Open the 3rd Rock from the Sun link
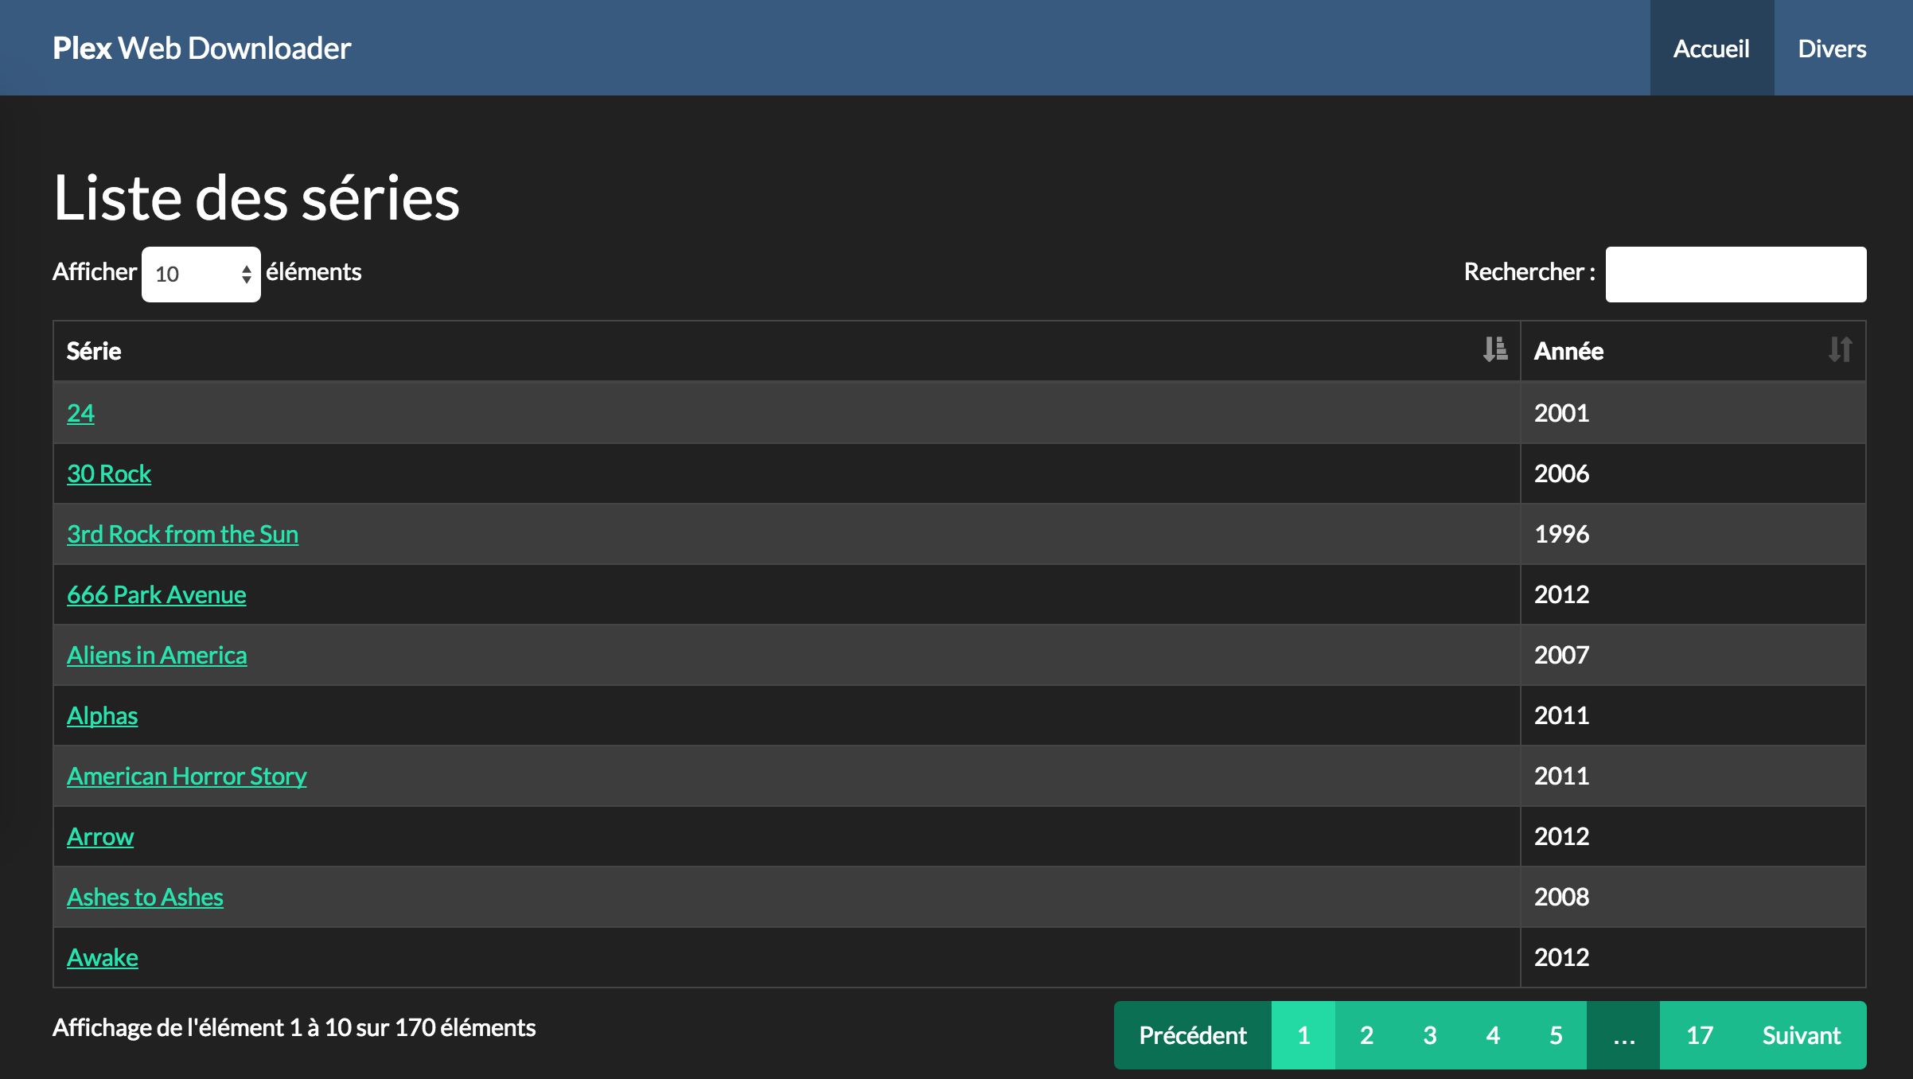Viewport: 1913px width, 1079px height. (x=182, y=535)
